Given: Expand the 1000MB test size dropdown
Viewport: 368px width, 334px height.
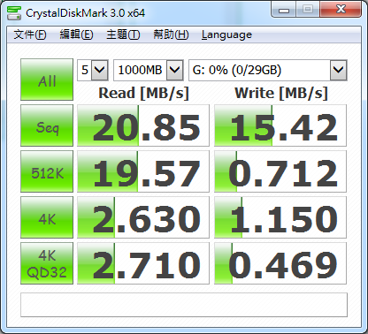Looking at the screenshot, I should [x=174, y=70].
